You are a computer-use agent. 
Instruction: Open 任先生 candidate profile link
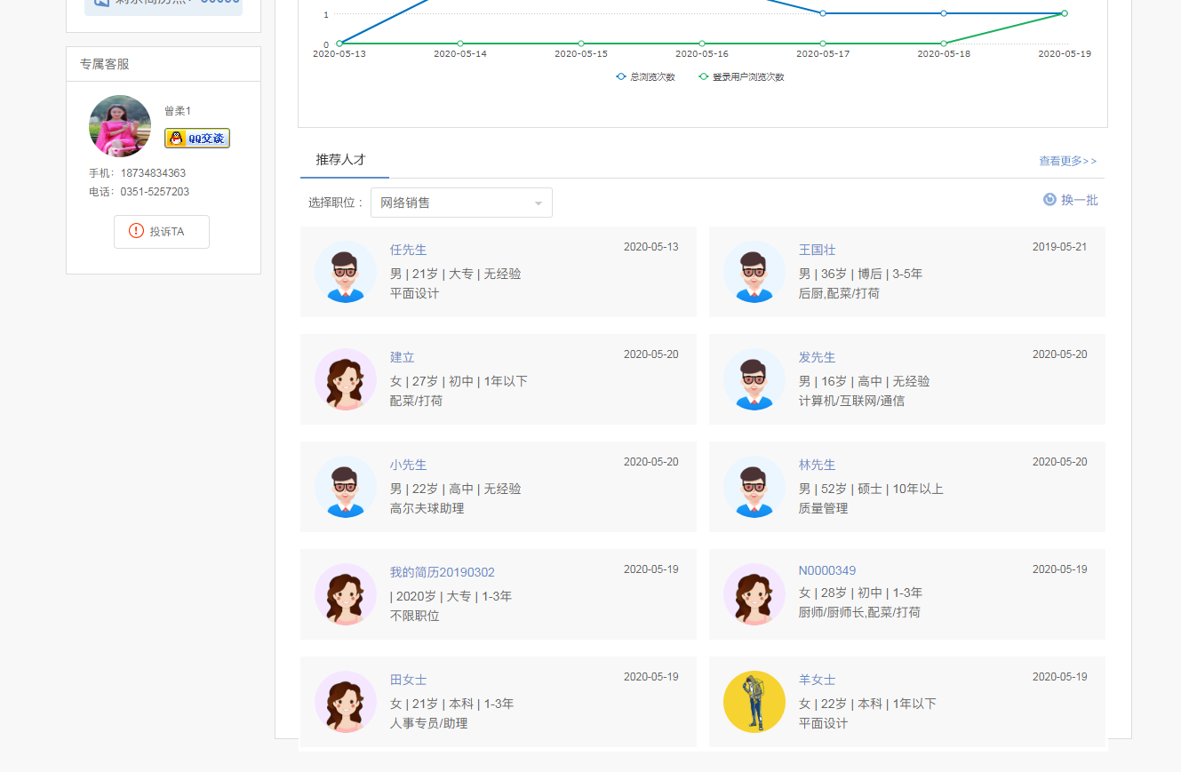pos(408,250)
